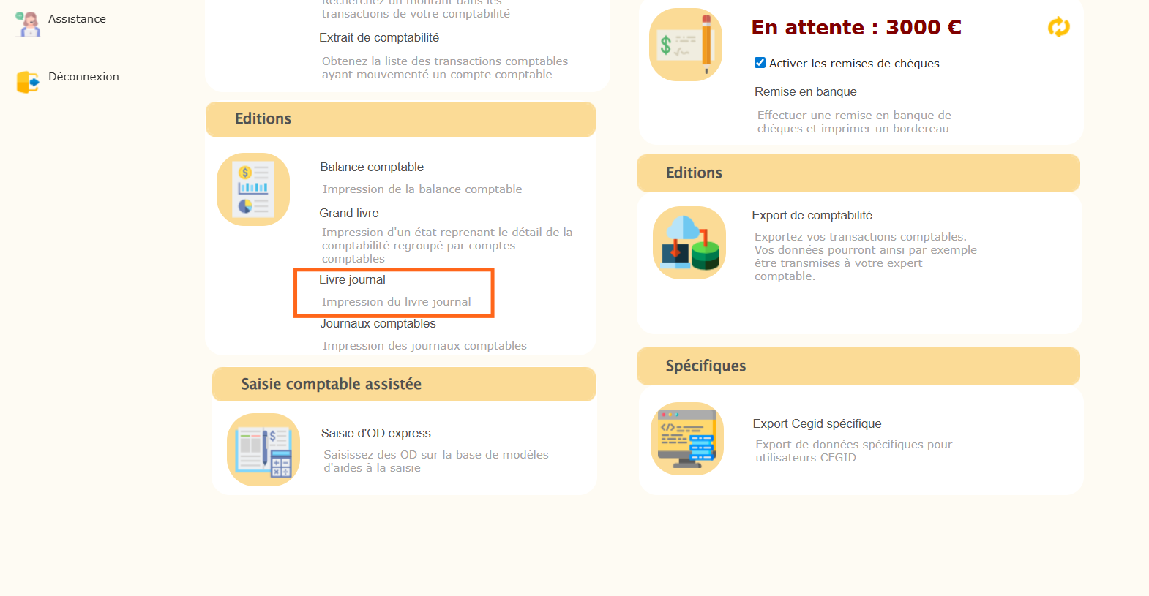The height and width of the screenshot is (596, 1149).
Task: Click the Assistance support agent icon
Action: coord(28,23)
